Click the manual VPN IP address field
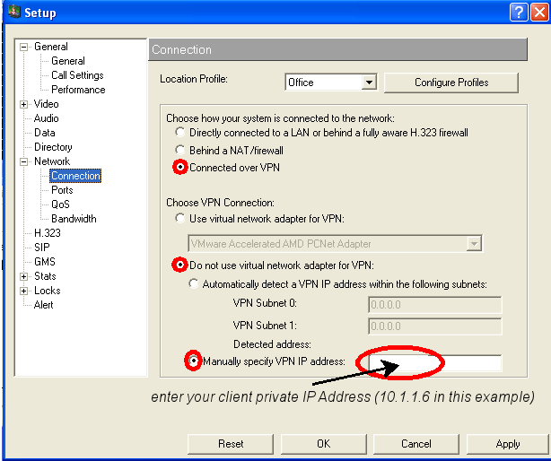Image resolution: width=551 pixels, height=461 pixels. click(x=435, y=362)
